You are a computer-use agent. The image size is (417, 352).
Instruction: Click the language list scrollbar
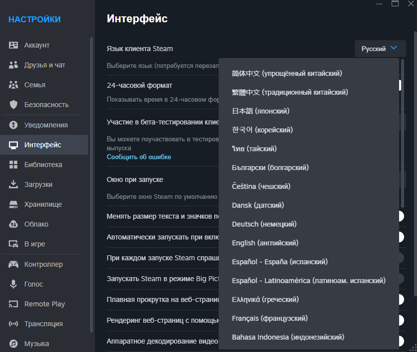(403, 133)
